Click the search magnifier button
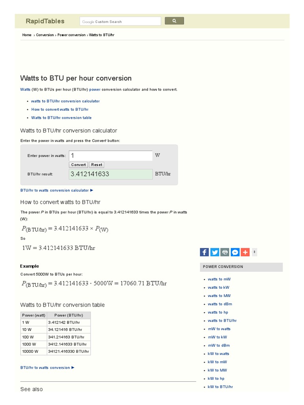Screen dimensions: 304x405 pos(174,21)
